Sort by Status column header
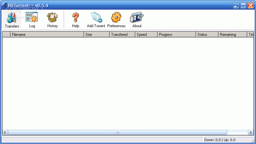 (x=207, y=35)
